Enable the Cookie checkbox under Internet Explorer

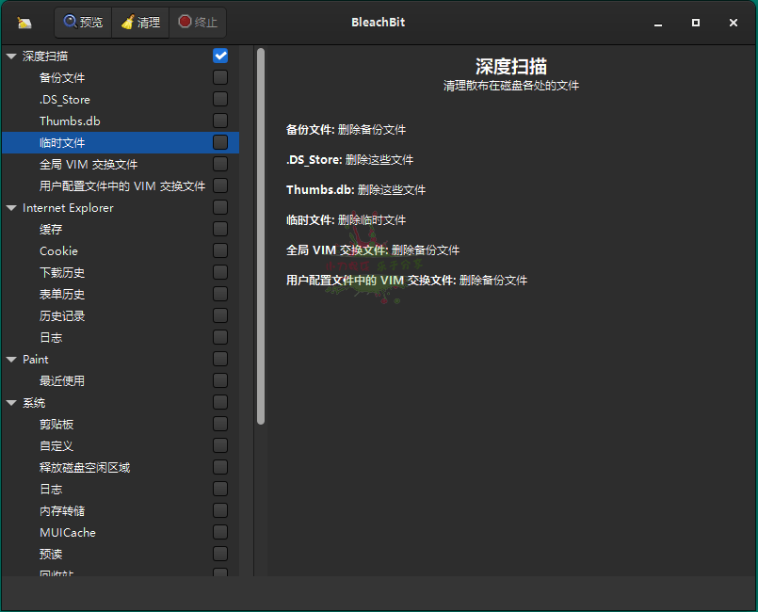219,250
